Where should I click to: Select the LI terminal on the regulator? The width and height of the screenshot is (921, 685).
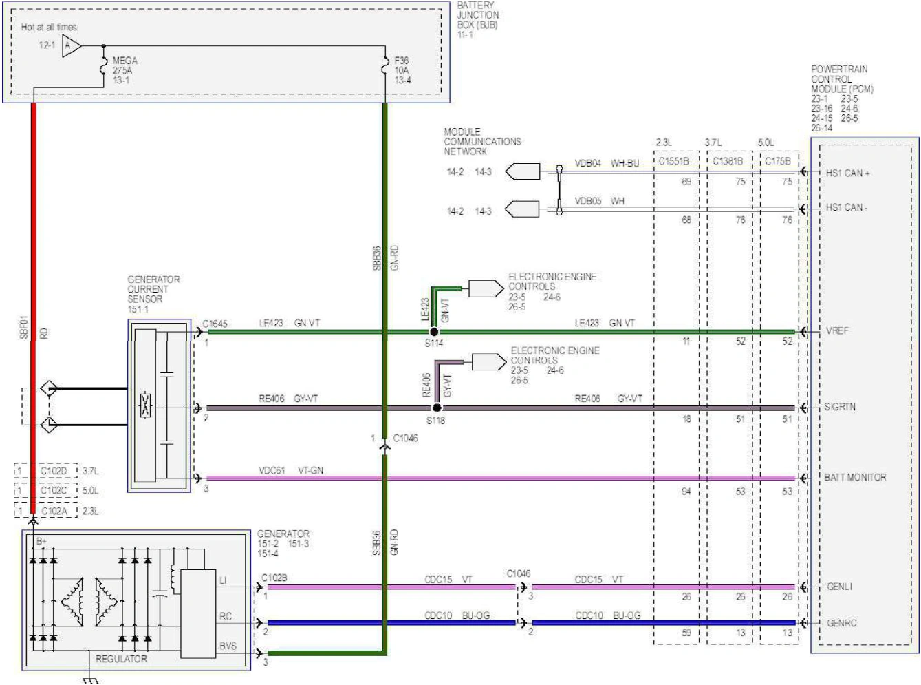click(x=223, y=580)
